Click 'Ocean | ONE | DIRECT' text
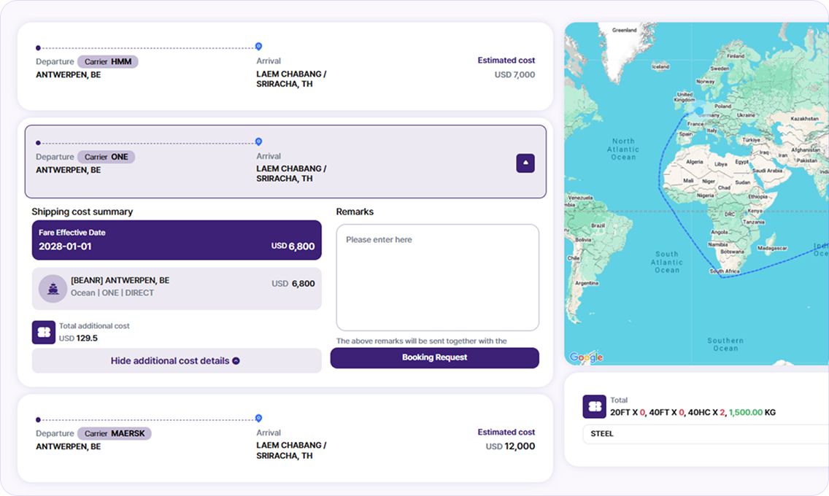The width and height of the screenshot is (829, 496). [x=112, y=292]
